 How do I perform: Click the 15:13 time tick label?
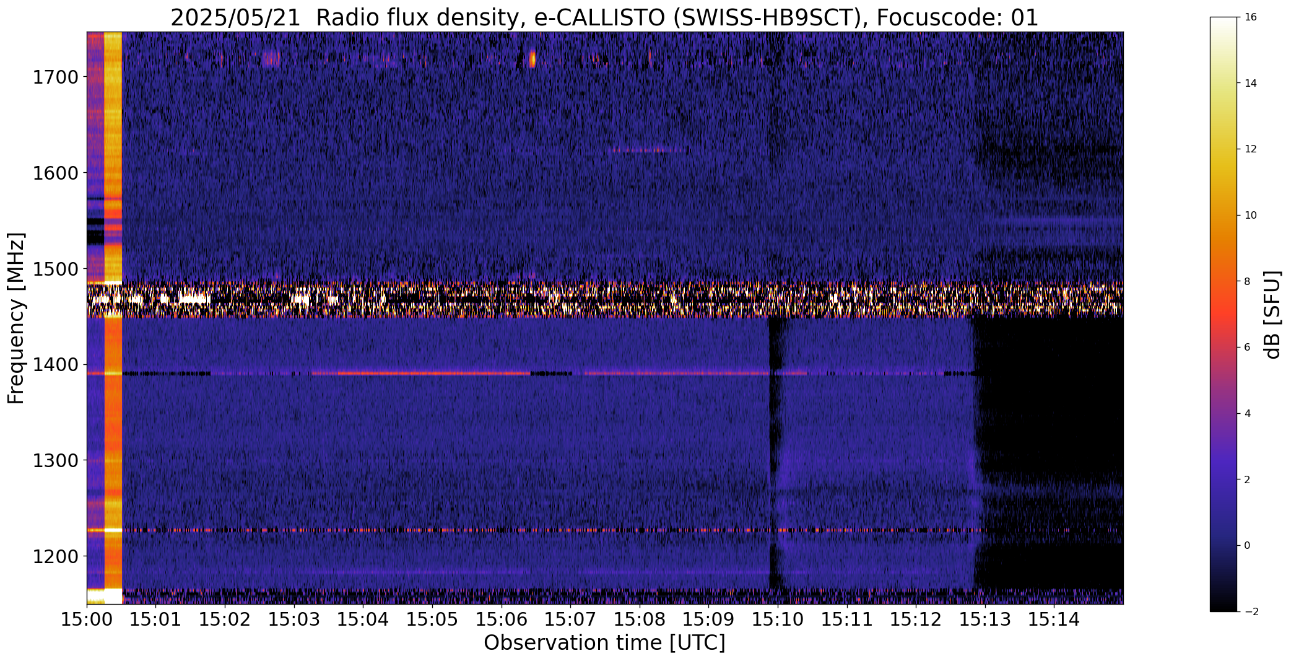point(986,619)
